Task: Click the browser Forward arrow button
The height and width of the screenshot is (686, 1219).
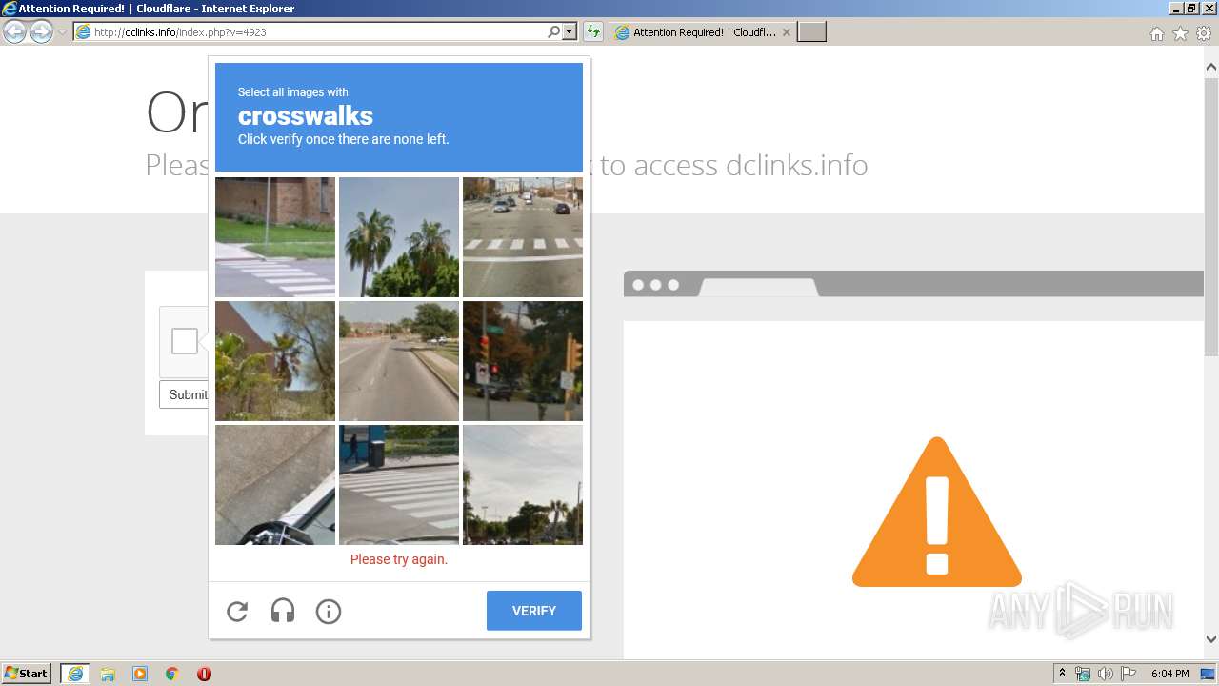Action: (41, 32)
